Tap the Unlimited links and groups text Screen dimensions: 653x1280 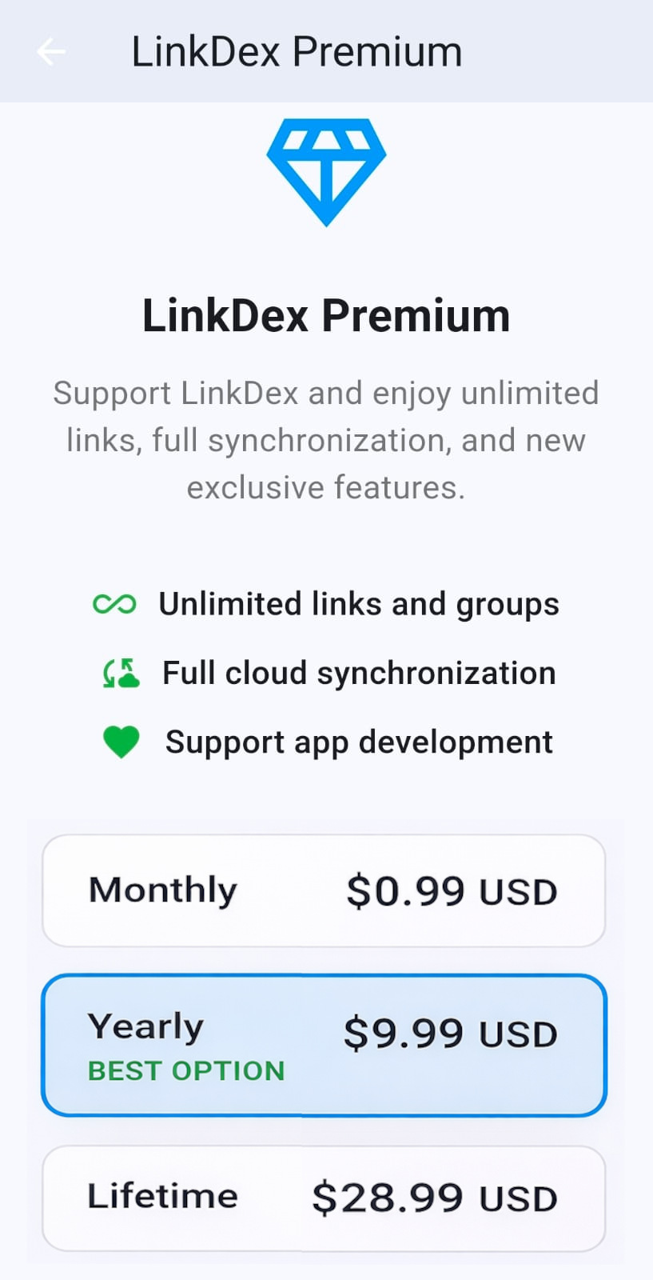[x=359, y=604]
